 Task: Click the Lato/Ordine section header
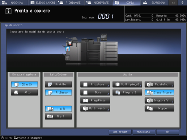tap(58, 75)
